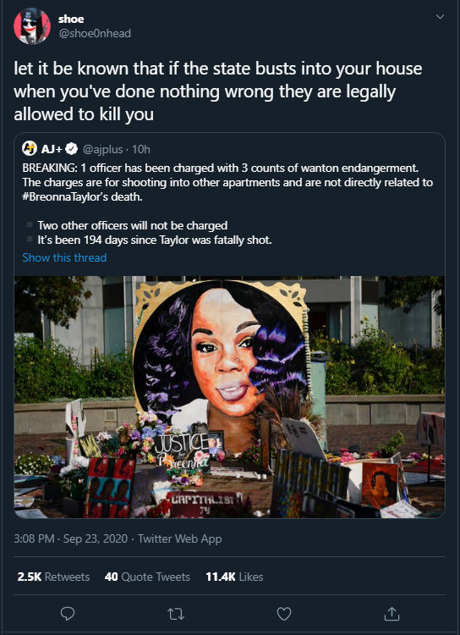Viewport: 460px width, 635px height.
Task: View the 40 Quote Tweets list
Action: pyautogui.click(x=147, y=577)
